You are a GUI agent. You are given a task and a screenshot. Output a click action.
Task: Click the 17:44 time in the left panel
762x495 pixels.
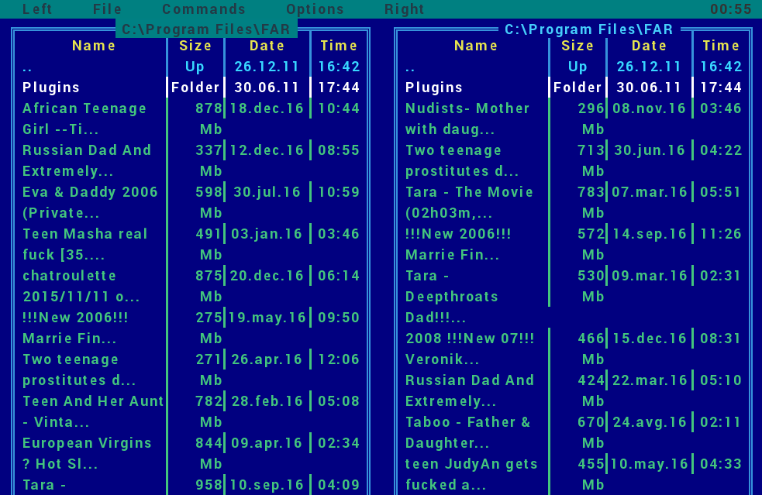point(339,88)
